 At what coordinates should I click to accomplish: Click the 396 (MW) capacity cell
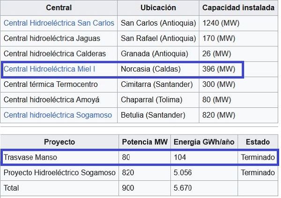coord(219,69)
